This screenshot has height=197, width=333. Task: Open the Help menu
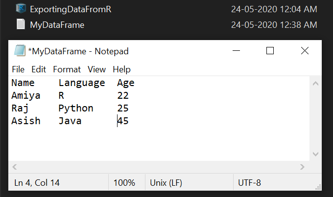[121, 69]
